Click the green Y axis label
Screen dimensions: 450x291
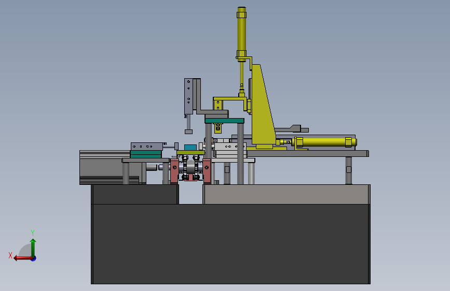pyautogui.click(x=33, y=232)
